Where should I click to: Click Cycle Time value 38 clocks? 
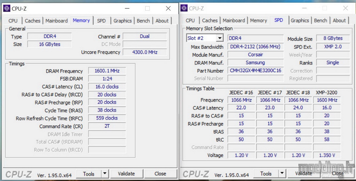pos(107,110)
